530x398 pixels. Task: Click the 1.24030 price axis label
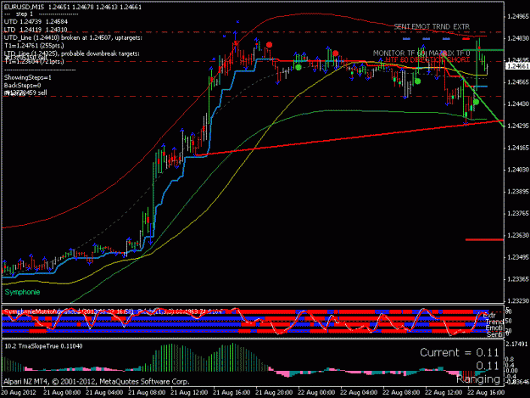pyautogui.click(x=518, y=170)
